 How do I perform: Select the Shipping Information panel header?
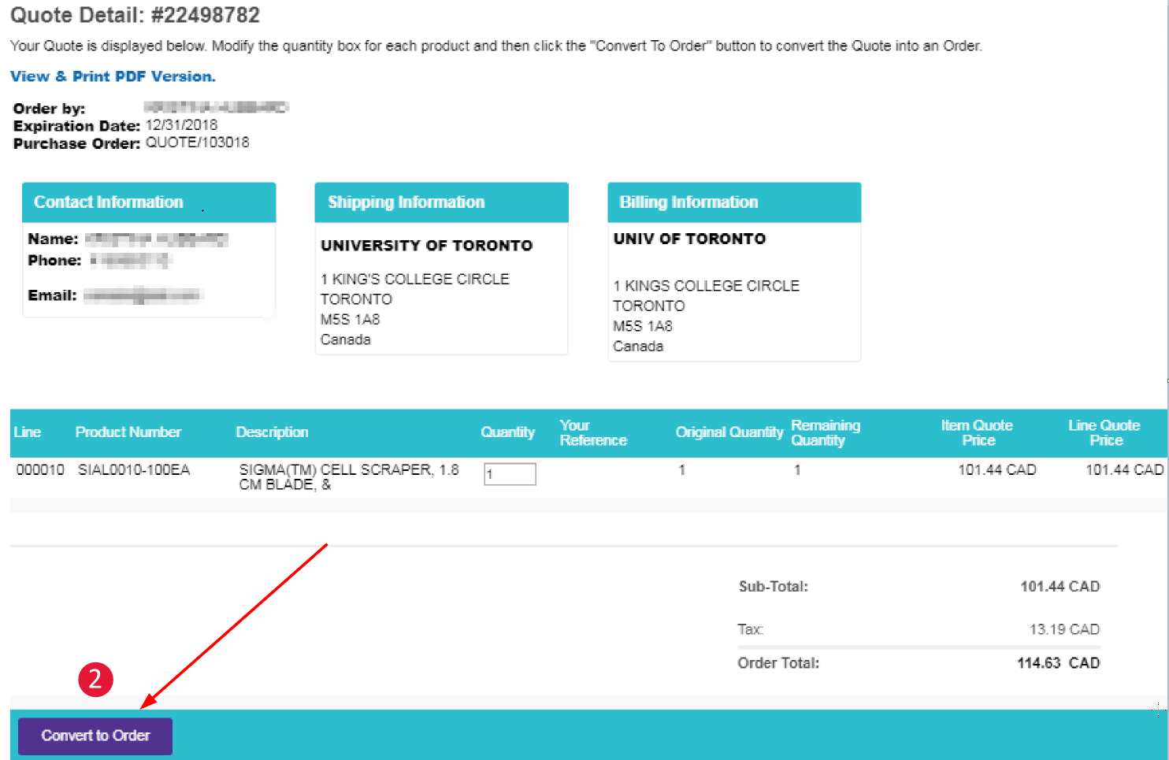click(406, 202)
